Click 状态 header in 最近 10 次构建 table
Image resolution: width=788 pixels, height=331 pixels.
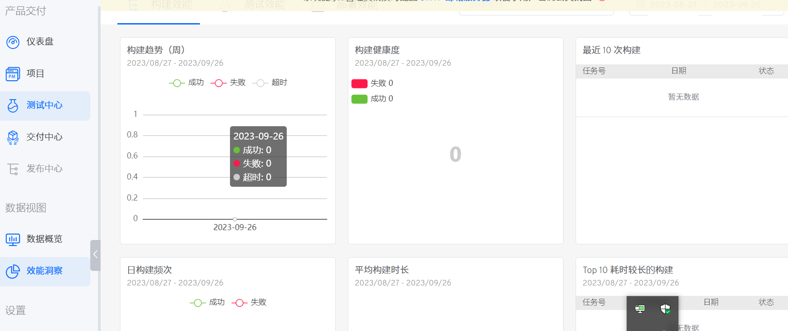pos(766,71)
